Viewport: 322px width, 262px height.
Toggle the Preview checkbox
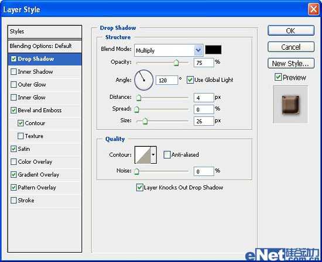pyautogui.click(x=278, y=77)
